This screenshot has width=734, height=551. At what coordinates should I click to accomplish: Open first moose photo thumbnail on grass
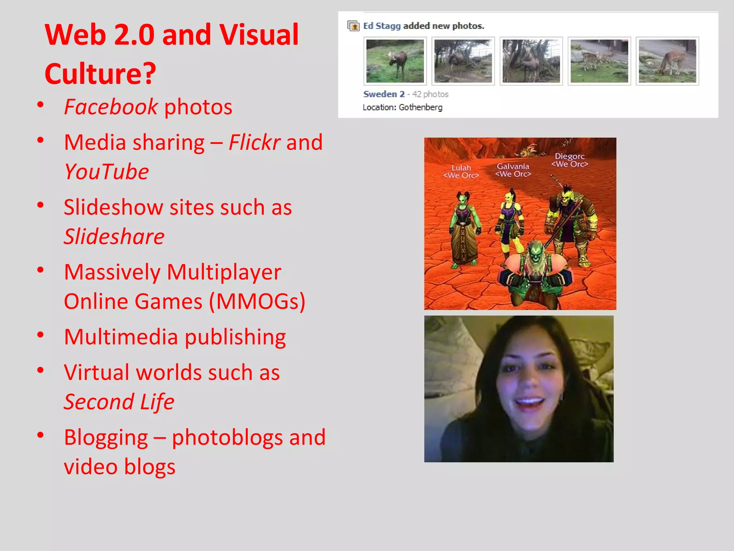pos(395,61)
